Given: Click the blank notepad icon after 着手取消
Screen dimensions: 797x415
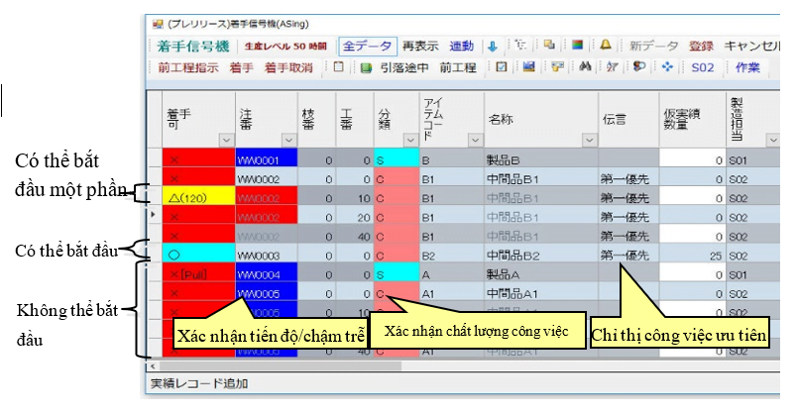Looking at the screenshot, I should 338,67.
